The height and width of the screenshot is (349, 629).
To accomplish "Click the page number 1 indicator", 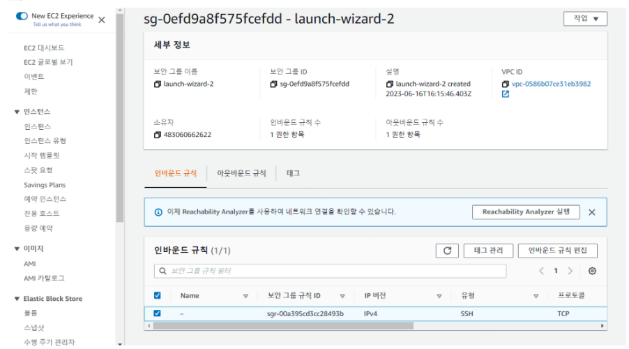I will tap(556, 271).
